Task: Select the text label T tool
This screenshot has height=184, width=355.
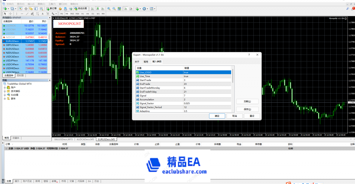Action: [48, 14]
